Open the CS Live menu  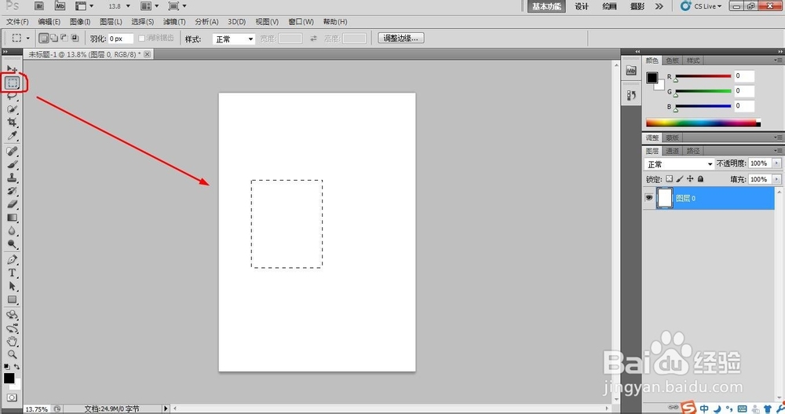coord(701,6)
